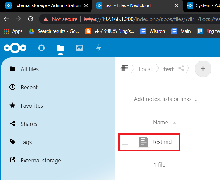Click the share icon beside test breadcrumb

(181, 68)
